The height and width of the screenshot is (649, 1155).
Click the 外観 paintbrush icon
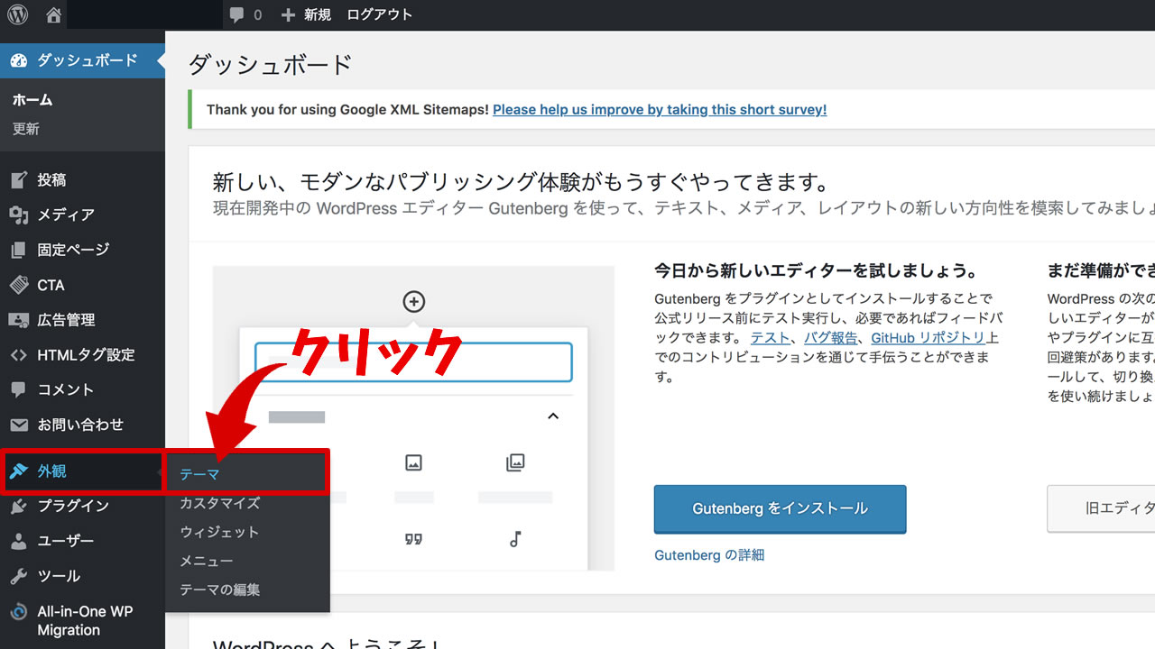click(x=19, y=471)
